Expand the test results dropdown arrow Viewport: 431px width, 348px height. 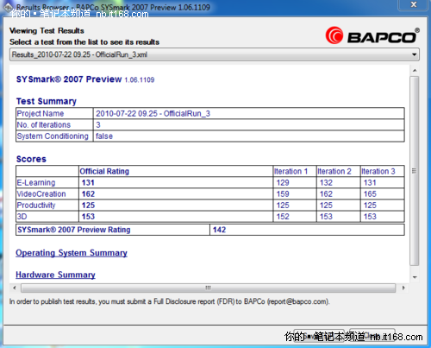tap(414, 54)
